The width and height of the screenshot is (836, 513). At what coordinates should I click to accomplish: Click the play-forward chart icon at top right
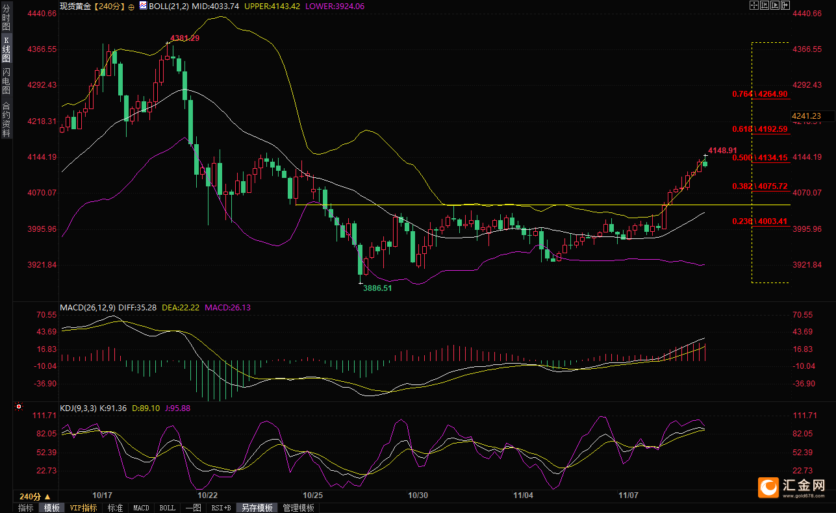(775, 5)
